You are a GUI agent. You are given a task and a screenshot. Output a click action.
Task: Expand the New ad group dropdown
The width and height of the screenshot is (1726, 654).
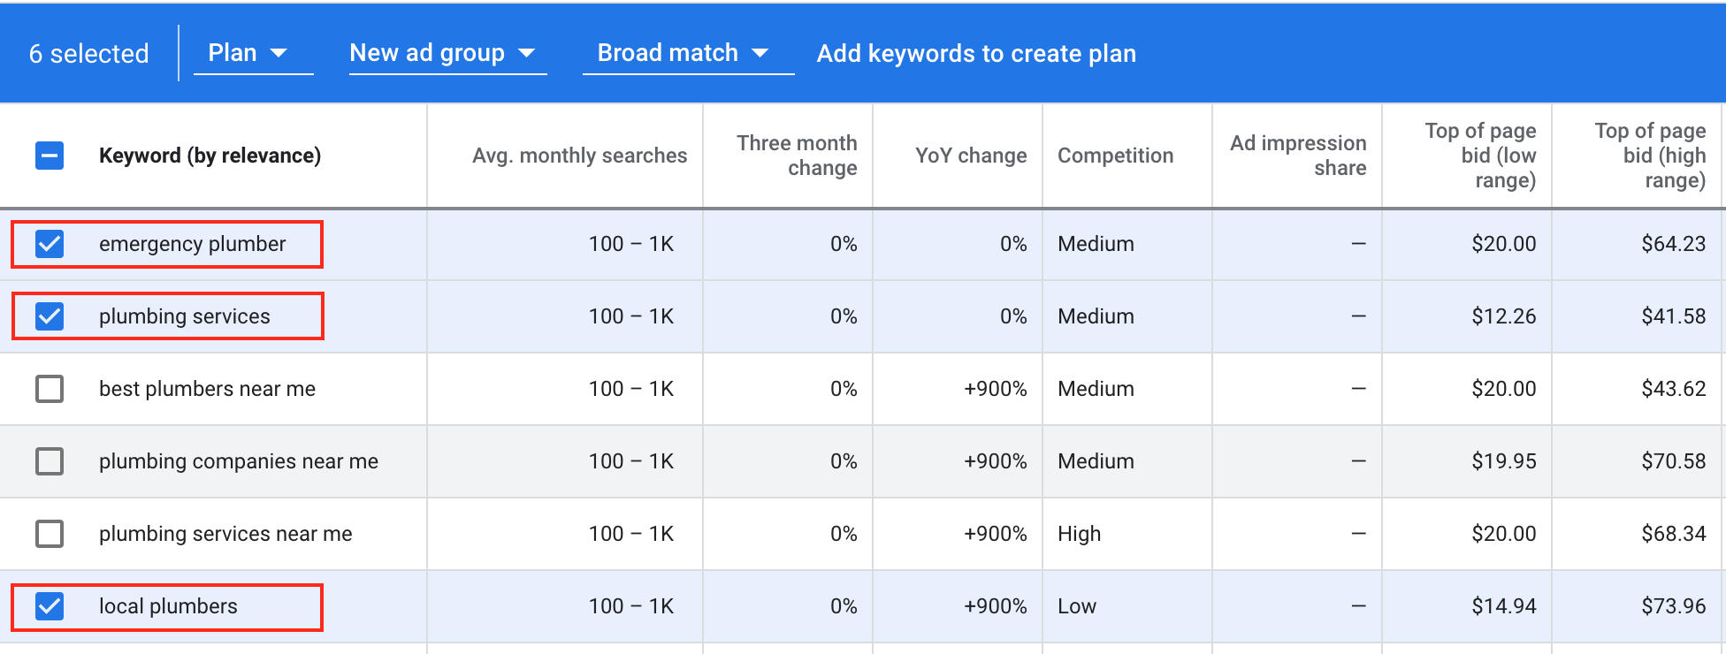447,53
